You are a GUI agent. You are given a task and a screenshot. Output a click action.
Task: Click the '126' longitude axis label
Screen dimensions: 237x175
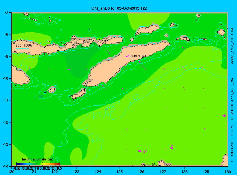tap(141, 172)
